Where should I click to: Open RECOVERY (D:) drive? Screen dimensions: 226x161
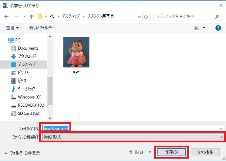pyautogui.click(x=31, y=105)
